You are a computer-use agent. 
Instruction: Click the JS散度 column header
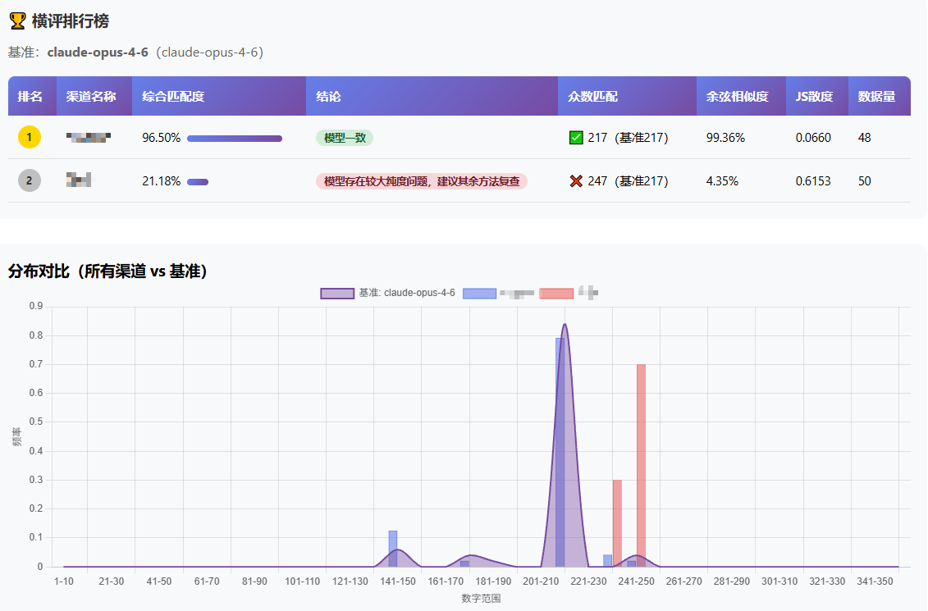pyautogui.click(x=816, y=96)
